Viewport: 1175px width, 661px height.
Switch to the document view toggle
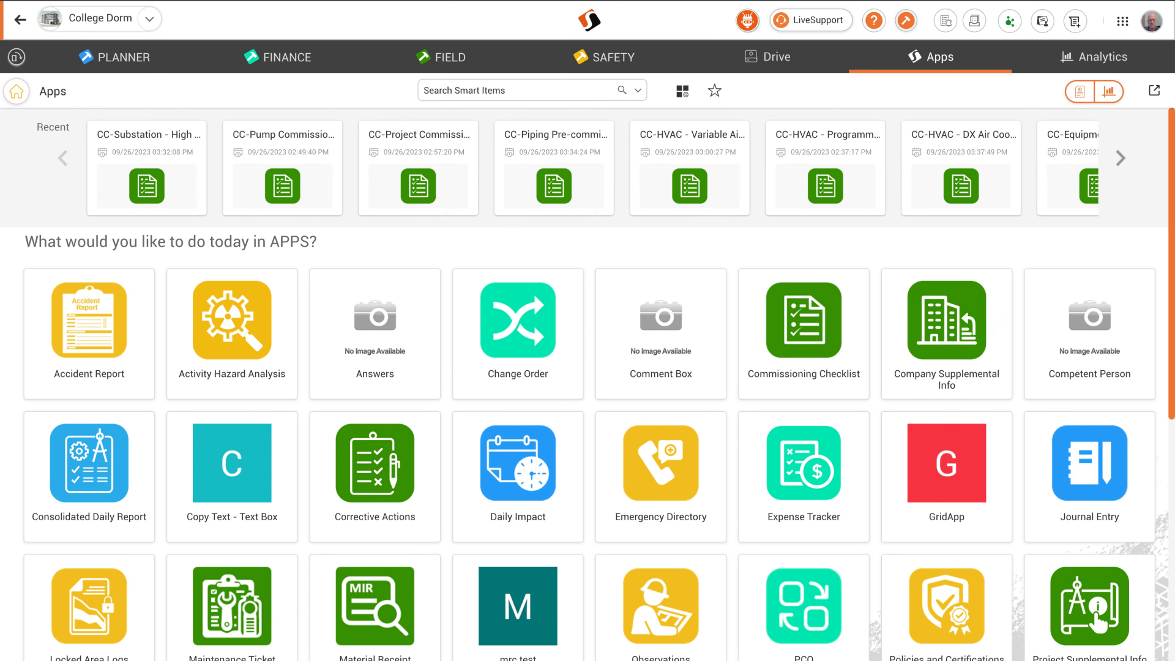point(1080,91)
